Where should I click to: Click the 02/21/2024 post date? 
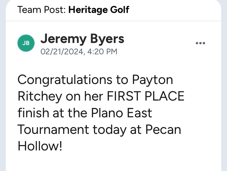(x=62, y=51)
